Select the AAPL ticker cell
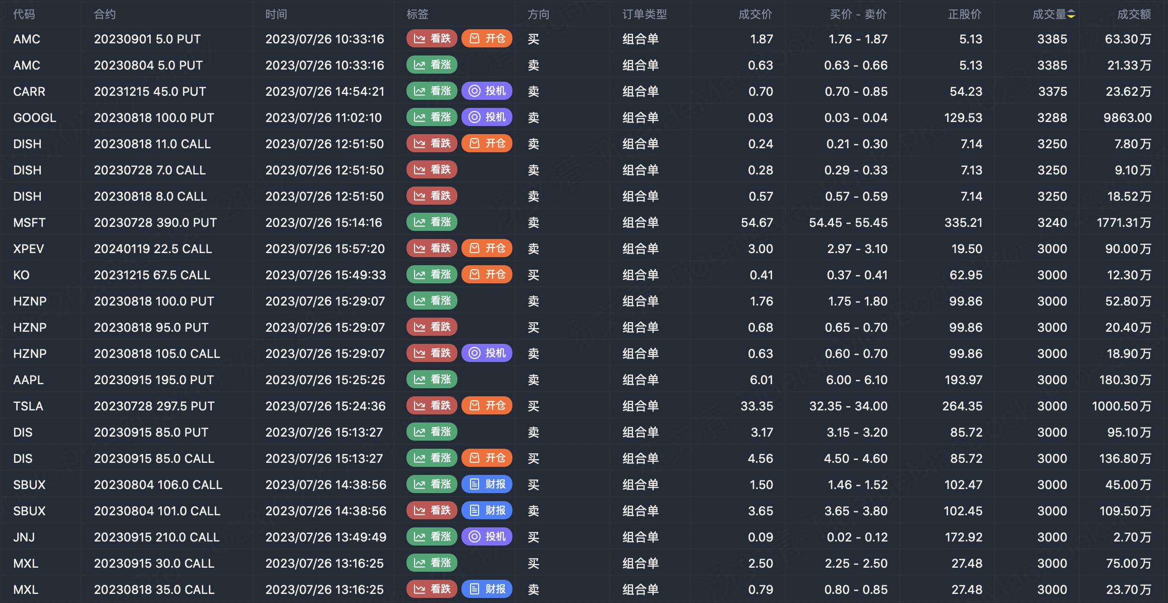Viewport: 1168px width, 603px height. tap(28, 380)
